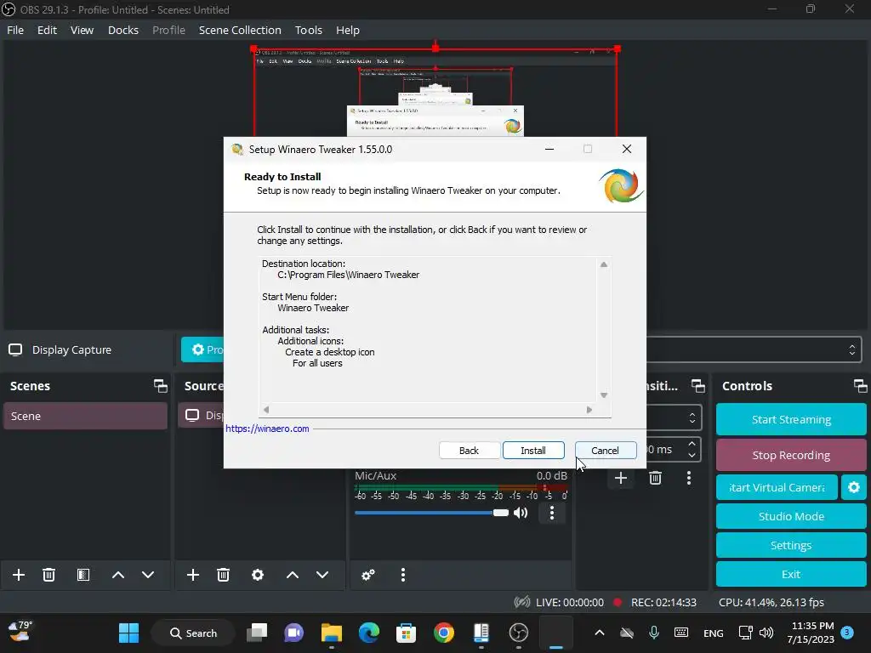The height and width of the screenshot is (653, 871).
Task: Toggle Studio Mode in Controls
Action: pos(791,516)
